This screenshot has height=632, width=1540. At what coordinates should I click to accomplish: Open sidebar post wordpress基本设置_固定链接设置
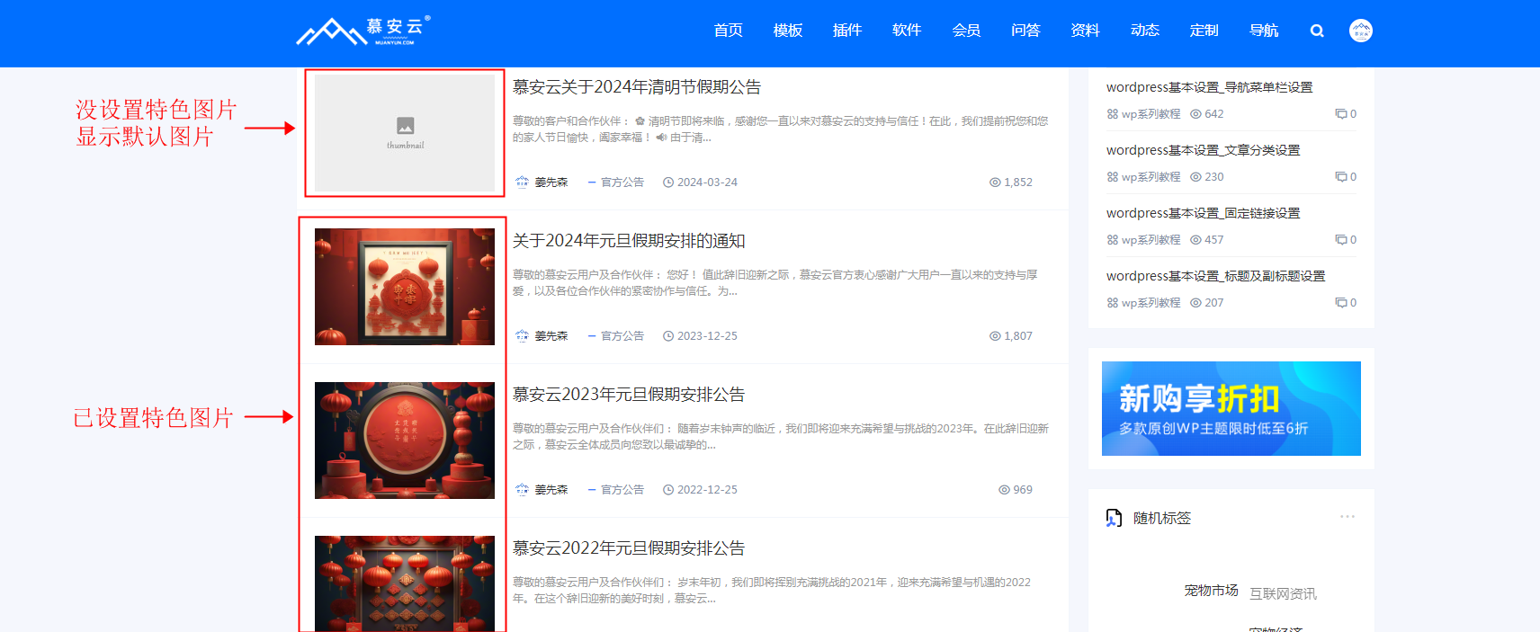pyautogui.click(x=1203, y=213)
